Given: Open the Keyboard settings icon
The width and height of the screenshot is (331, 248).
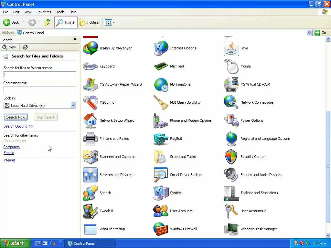Looking at the screenshot, I should pyautogui.click(x=91, y=66).
